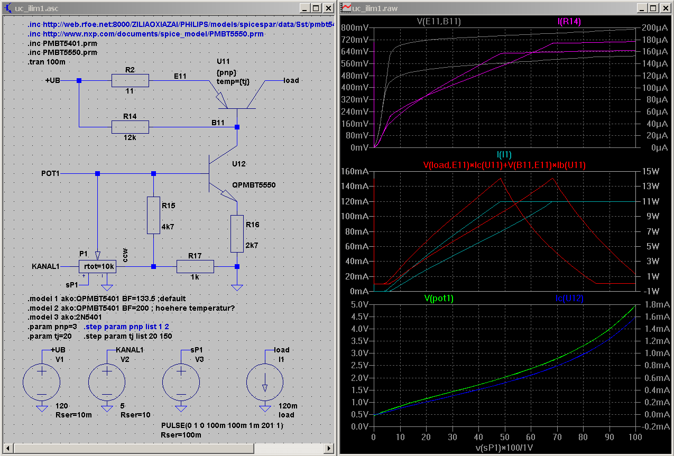Select resistor R16 symbol
Image resolution: width=674 pixels, height=456 pixels.
pyautogui.click(x=237, y=234)
